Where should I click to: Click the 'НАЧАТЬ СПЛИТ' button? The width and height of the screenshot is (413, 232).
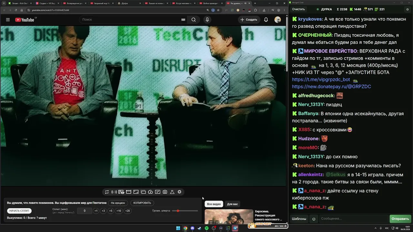19,211
